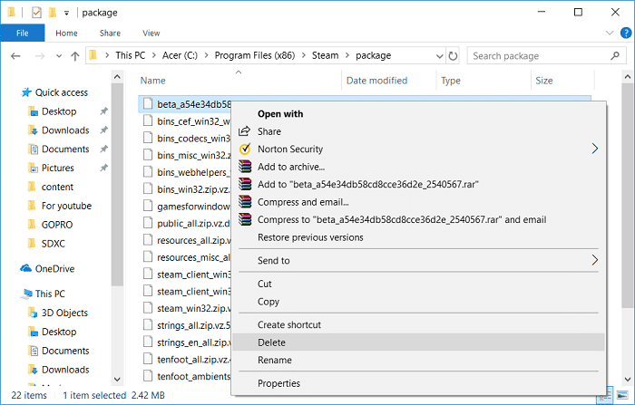The width and height of the screenshot is (635, 405).
Task: Select Delete from the context menu
Action: (x=271, y=342)
